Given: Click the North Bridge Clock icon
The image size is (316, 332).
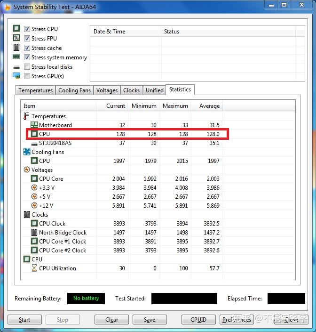Looking at the screenshot, I should (x=34, y=232).
